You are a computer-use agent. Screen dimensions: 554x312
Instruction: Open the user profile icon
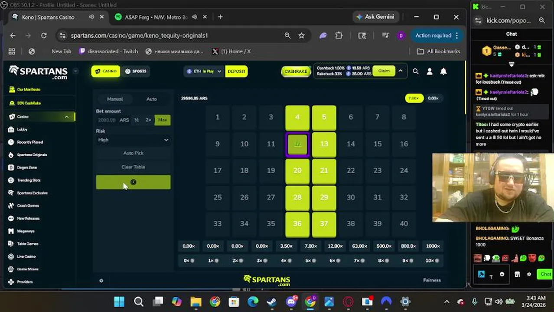[x=429, y=71]
